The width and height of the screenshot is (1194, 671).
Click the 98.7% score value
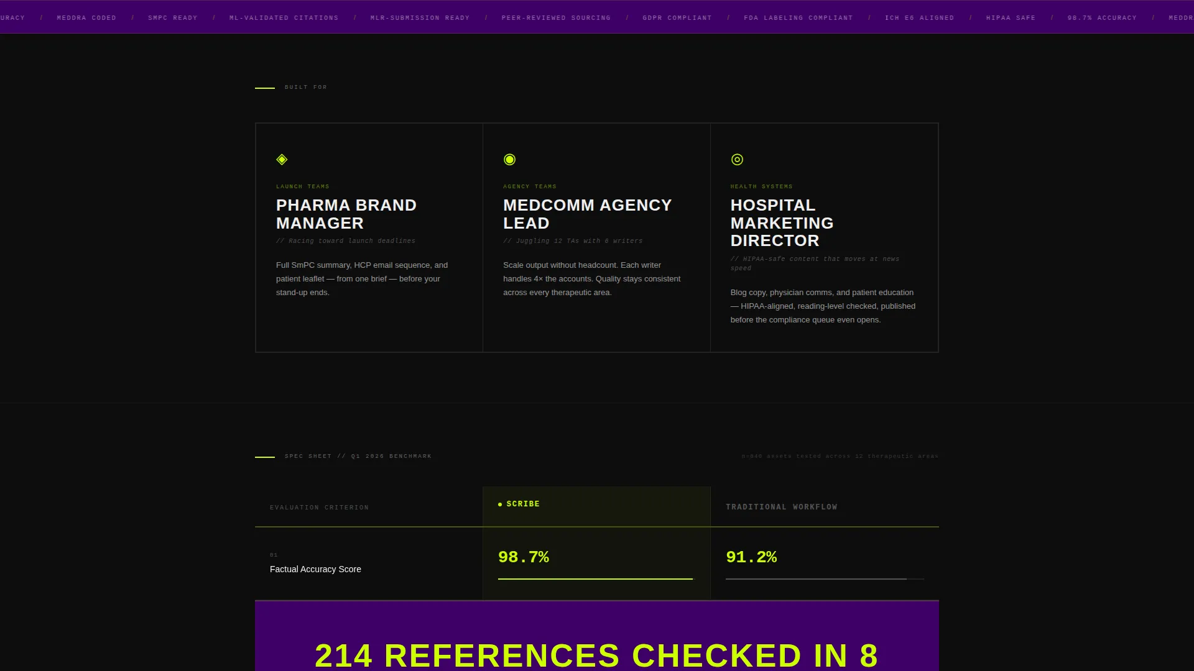coord(524,557)
